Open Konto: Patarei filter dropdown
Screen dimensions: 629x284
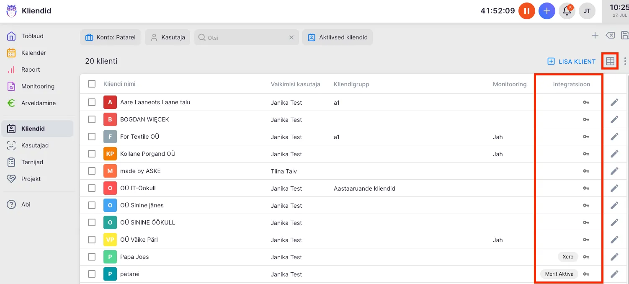pos(111,37)
